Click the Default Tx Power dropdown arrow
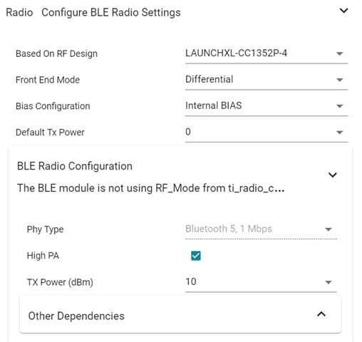This screenshot has width=362, height=342. (x=340, y=133)
